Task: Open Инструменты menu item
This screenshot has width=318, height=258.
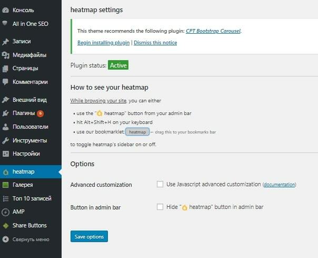Action: (31, 140)
